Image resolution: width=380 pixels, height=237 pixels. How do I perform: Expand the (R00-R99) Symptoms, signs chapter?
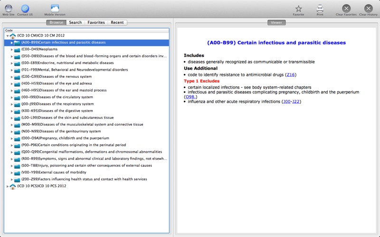[11, 159]
